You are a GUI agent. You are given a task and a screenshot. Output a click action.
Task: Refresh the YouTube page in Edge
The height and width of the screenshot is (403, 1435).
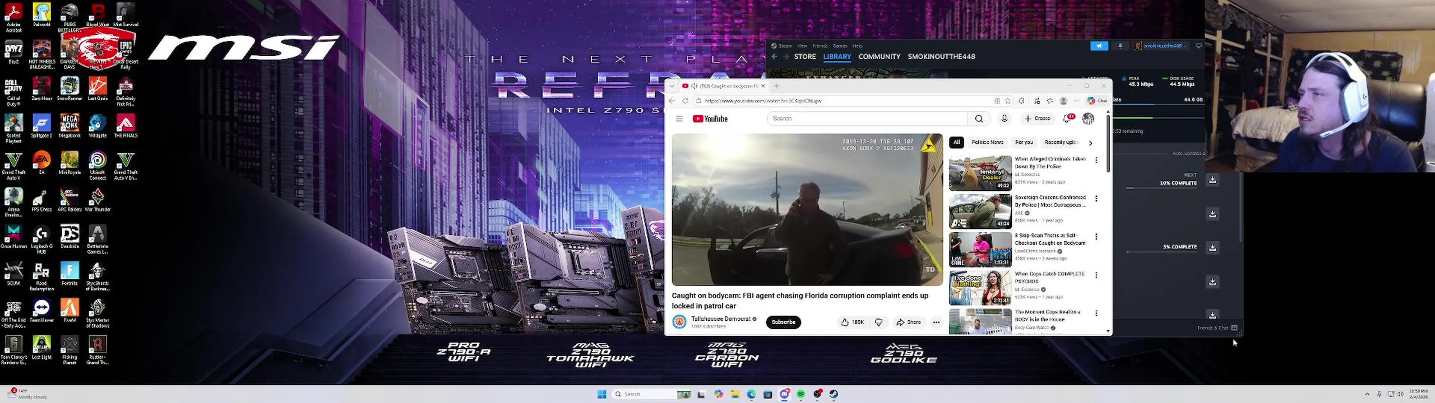click(685, 101)
